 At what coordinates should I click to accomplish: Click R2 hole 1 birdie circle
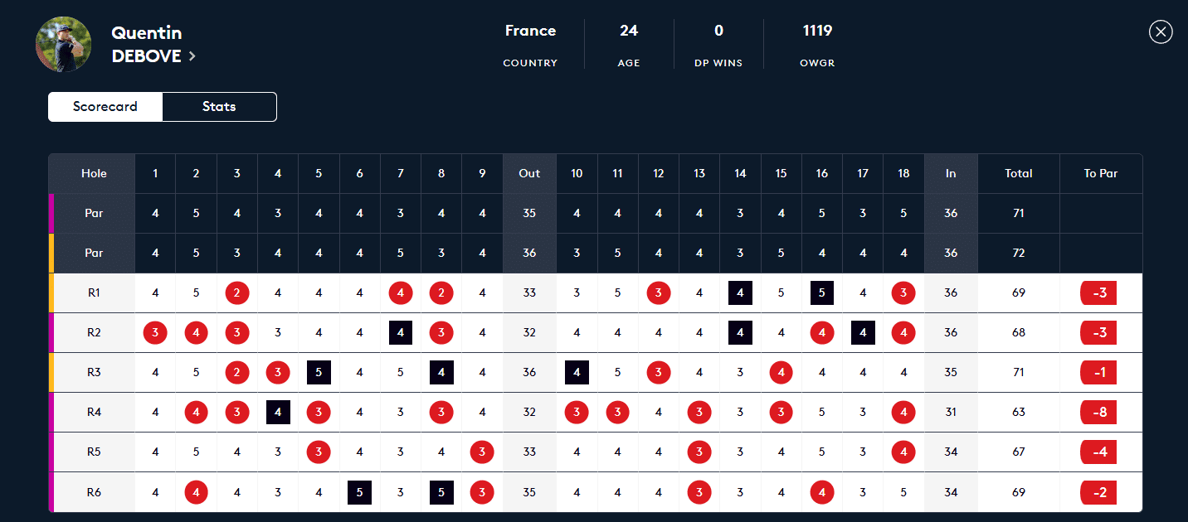tap(155, 333)
